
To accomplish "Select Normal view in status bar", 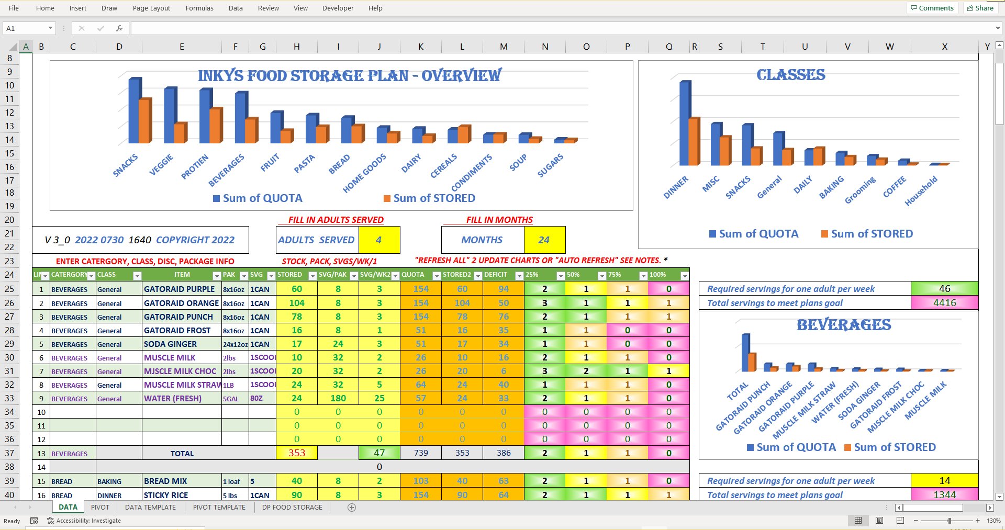I will (x=858, y=521).
